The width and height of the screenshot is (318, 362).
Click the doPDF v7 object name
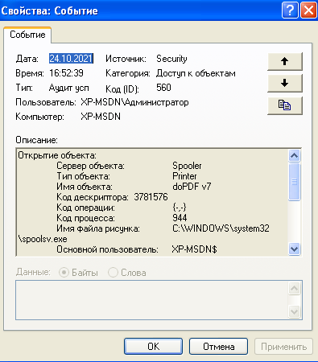(192, 187)
